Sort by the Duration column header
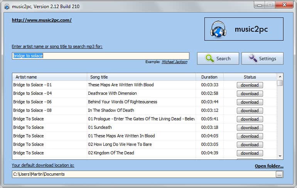The image size is (297, 188). click(x=209, y=77)
